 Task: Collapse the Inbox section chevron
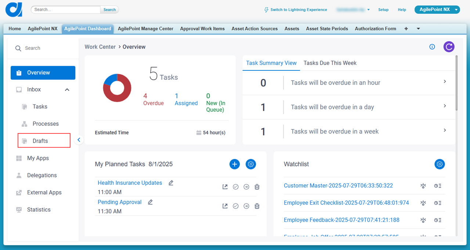67,89
